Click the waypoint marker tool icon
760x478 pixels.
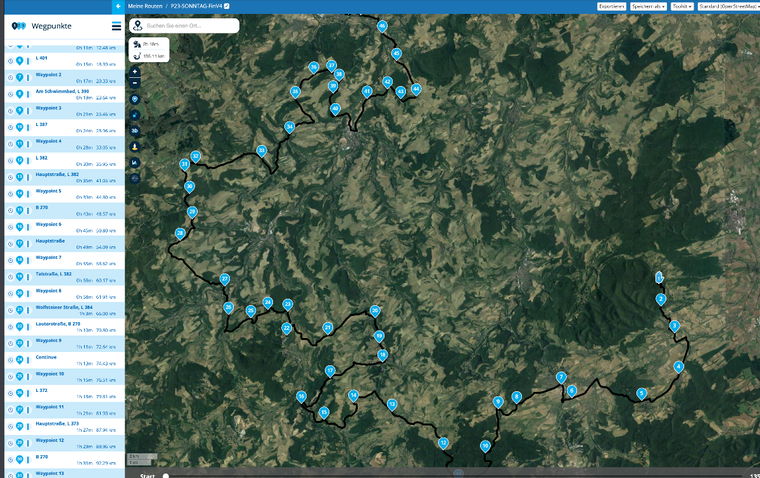(x=134, y=99)
